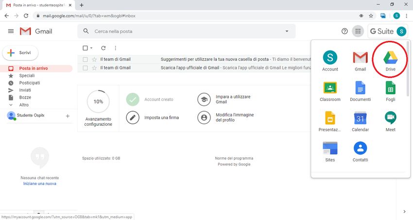The image size is (413, 220).
Task: Click the Iniziane una nuova chat link
Action: click(x=39, y=184)
